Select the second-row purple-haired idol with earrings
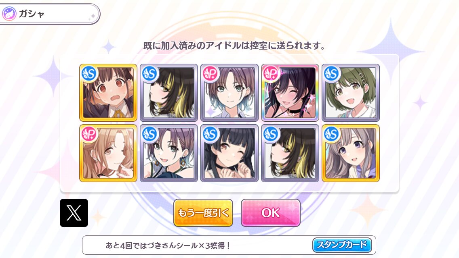Screen dimensions: 459x258 169,153
